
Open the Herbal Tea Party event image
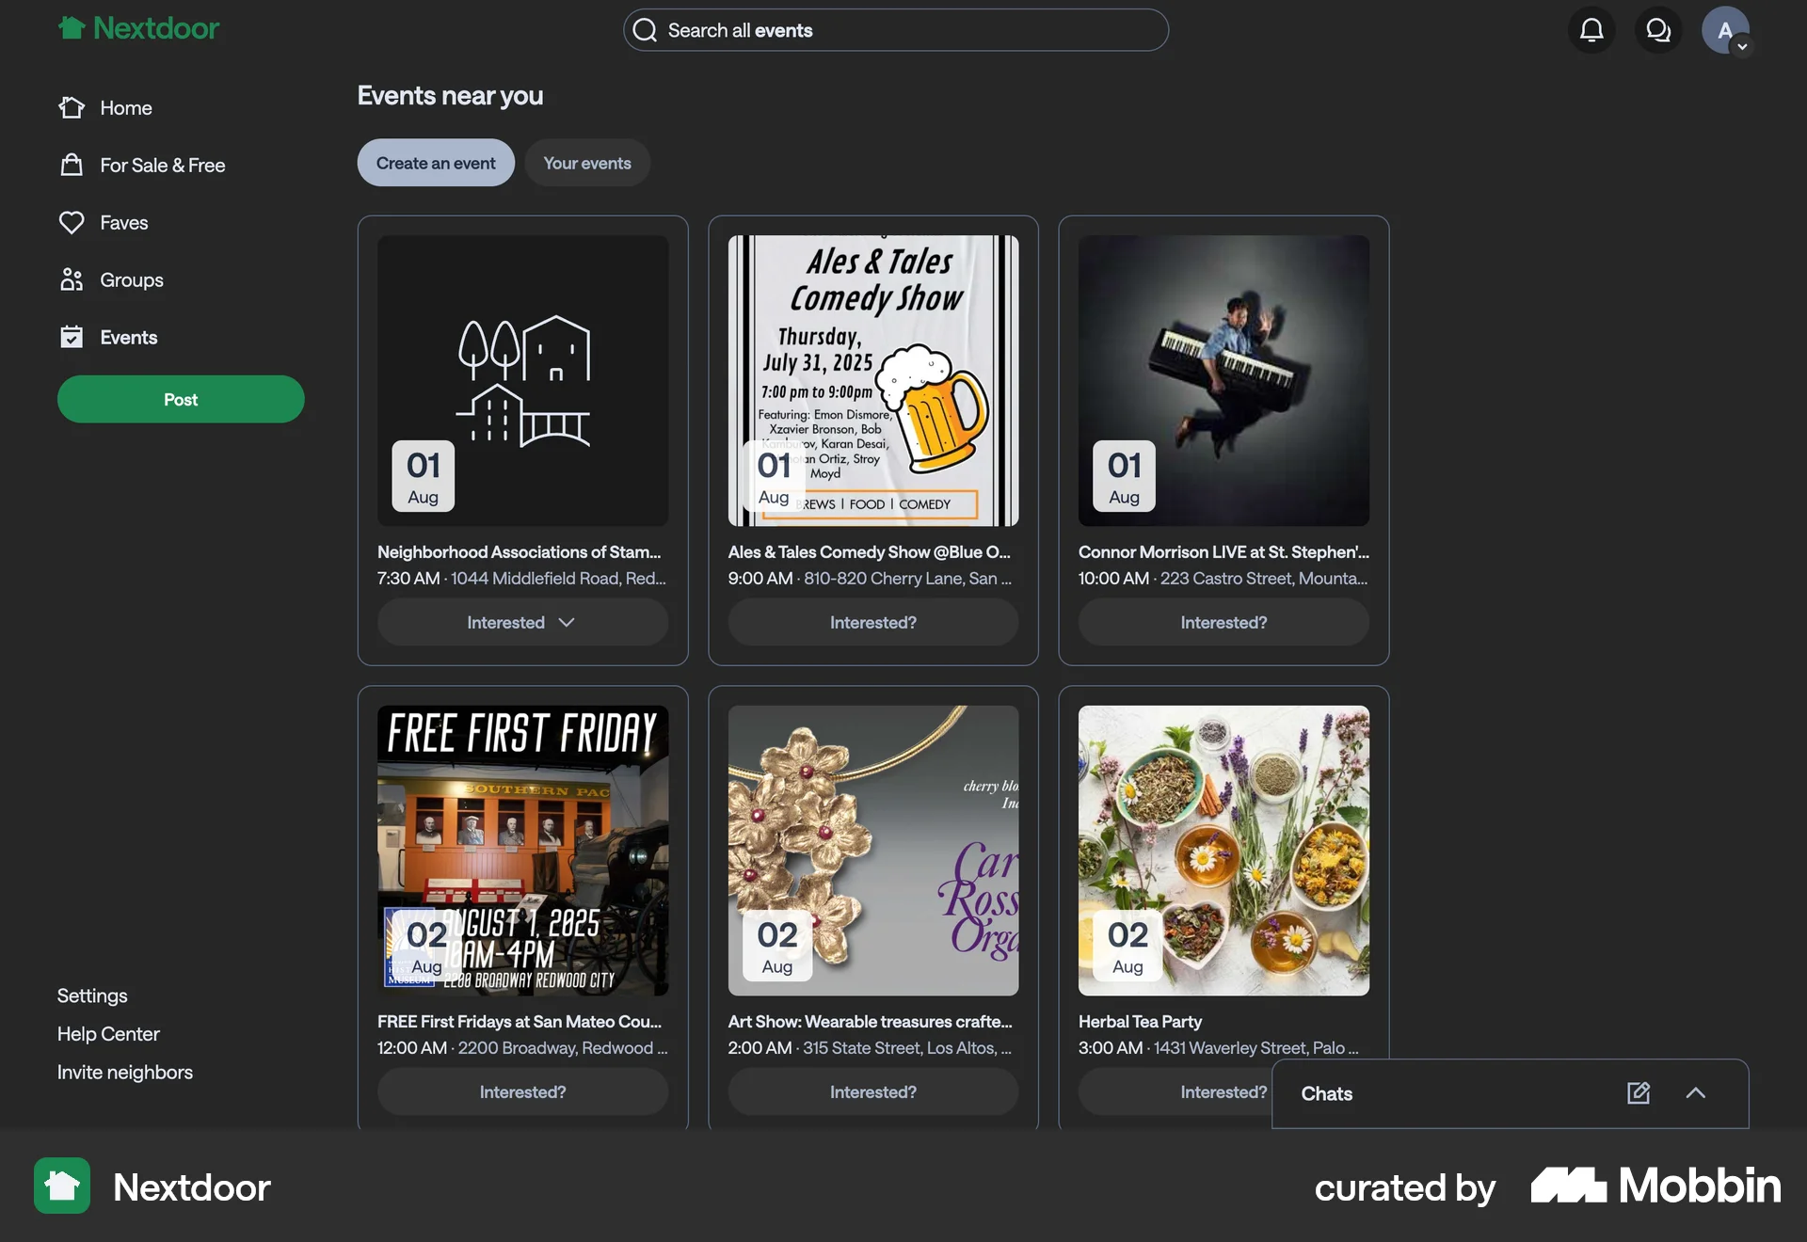pyautogui.click(x=1223, y=851)
